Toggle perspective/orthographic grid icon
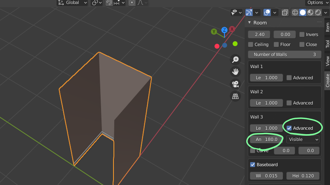Viewport: 330px width, 185px height. [x=235, y=96]
